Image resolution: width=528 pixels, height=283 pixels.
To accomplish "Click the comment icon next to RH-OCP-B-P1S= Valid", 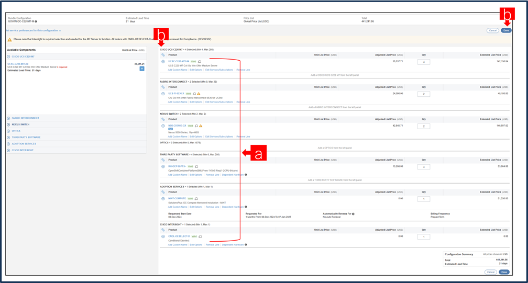I will pyautogui.click(x=196, y=166).
